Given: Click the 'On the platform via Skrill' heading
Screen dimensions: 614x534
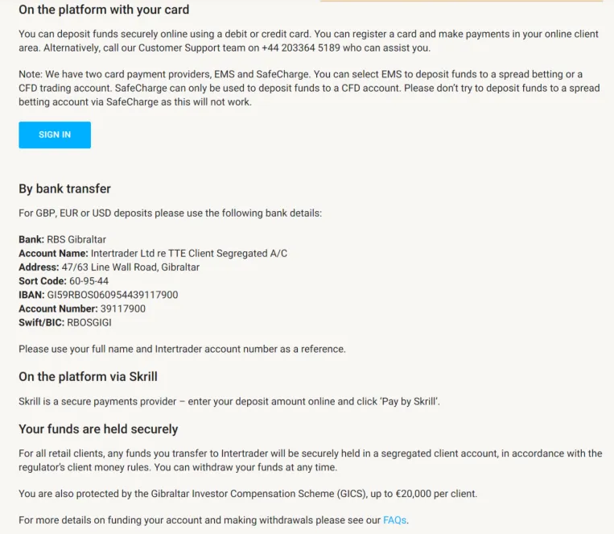Looking at the screenshot, I should (x=88, y=376).
